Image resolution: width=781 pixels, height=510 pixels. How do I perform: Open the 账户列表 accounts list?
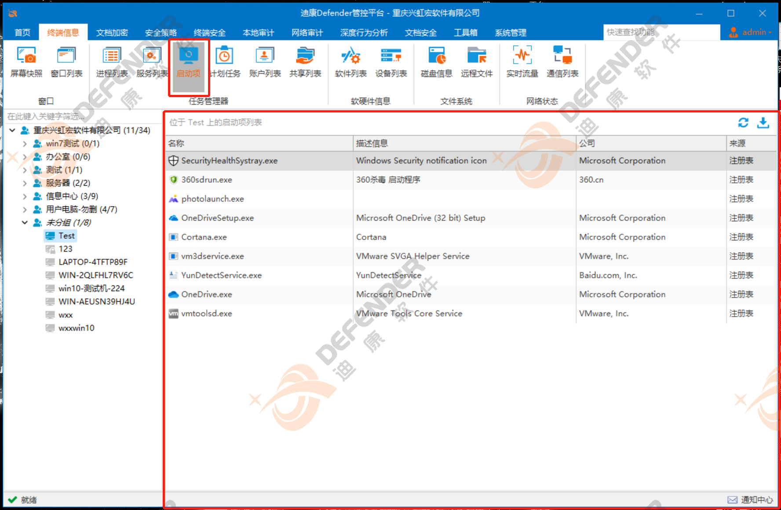tap(265, 62)
